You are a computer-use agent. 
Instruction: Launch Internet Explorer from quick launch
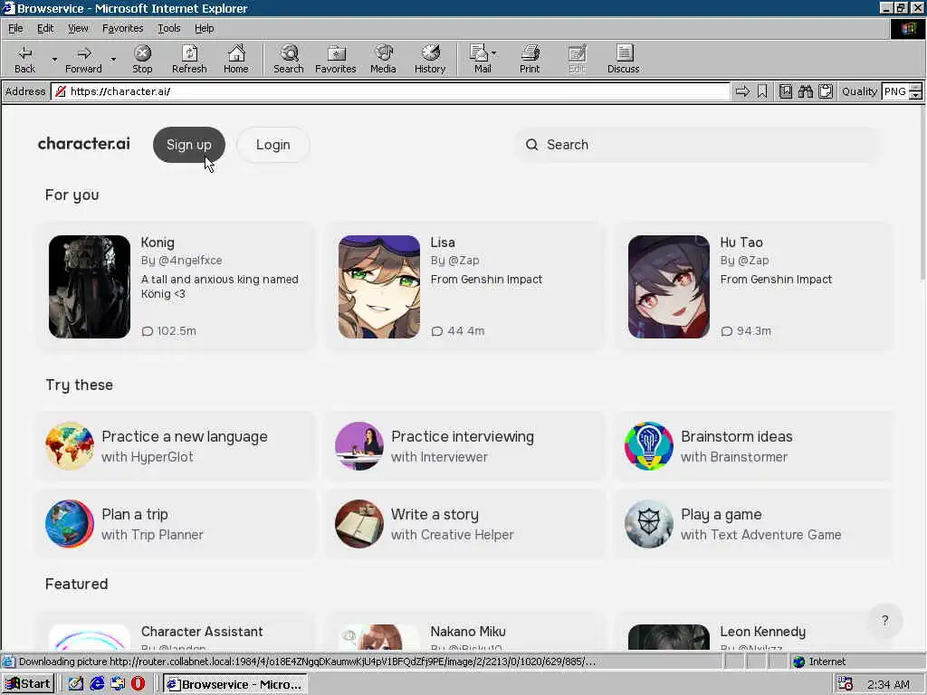(x=97, y=684)
